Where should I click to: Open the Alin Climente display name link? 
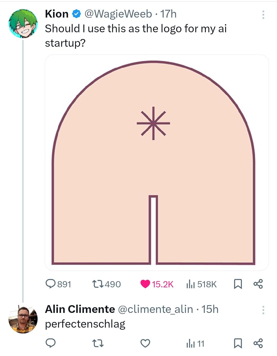(80, 309)
